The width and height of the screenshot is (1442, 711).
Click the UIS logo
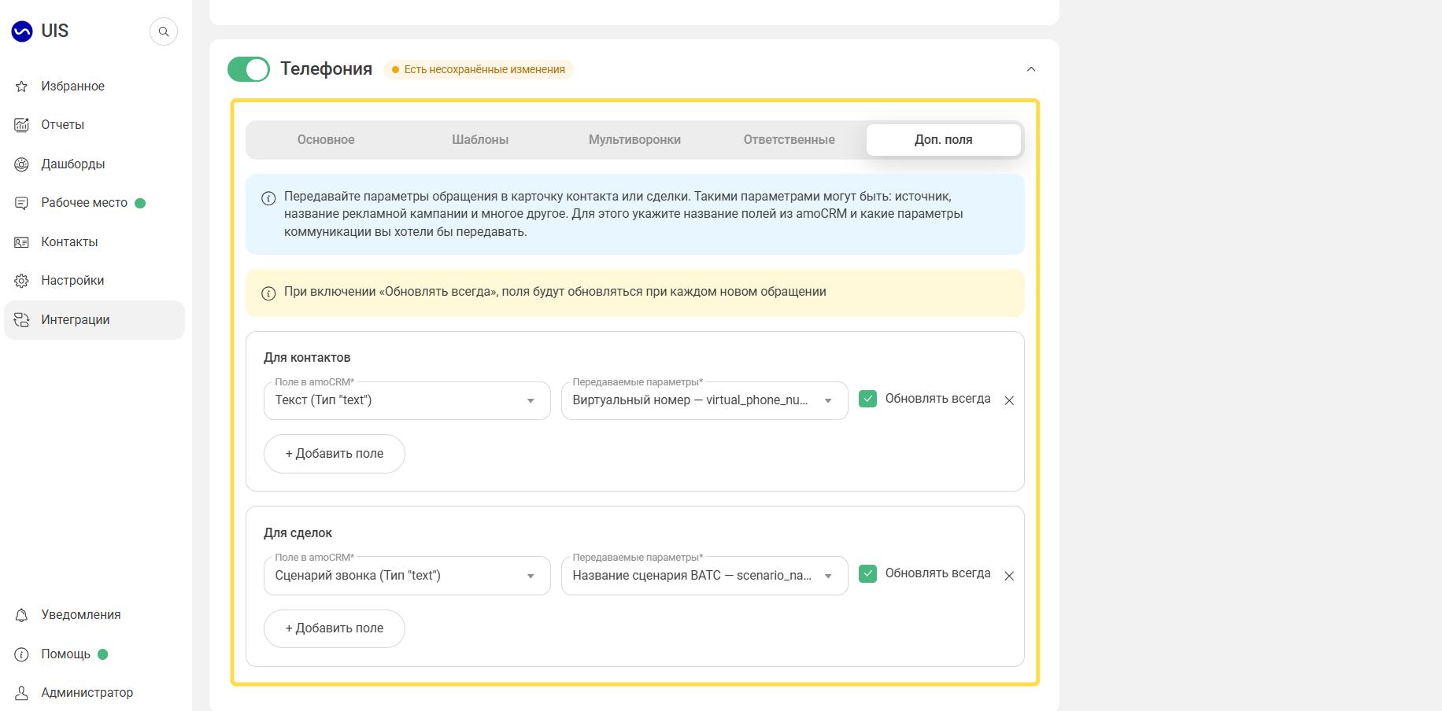tap(40, 31)
